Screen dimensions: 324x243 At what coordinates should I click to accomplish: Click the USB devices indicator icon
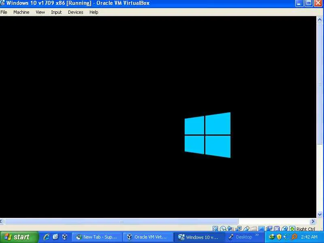pyautogui.click(x=247, y=229)
